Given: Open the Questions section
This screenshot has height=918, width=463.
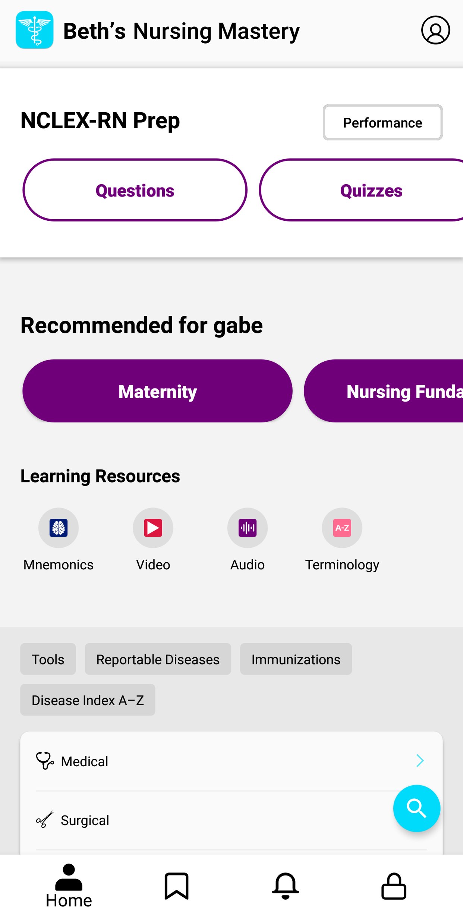Looking at the screenshot, I should click(x=135, y=190).
